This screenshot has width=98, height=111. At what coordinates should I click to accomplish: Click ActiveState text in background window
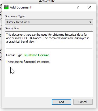pyautogui.click(x=47, y=1)
